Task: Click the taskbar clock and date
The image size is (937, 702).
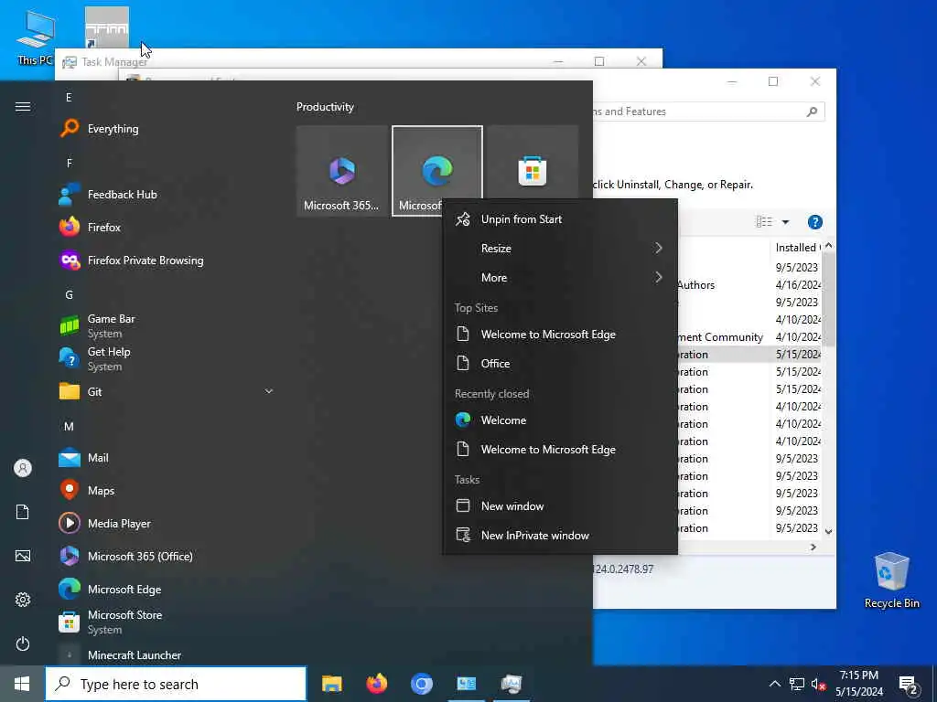Action: click(x=858, y=684)
